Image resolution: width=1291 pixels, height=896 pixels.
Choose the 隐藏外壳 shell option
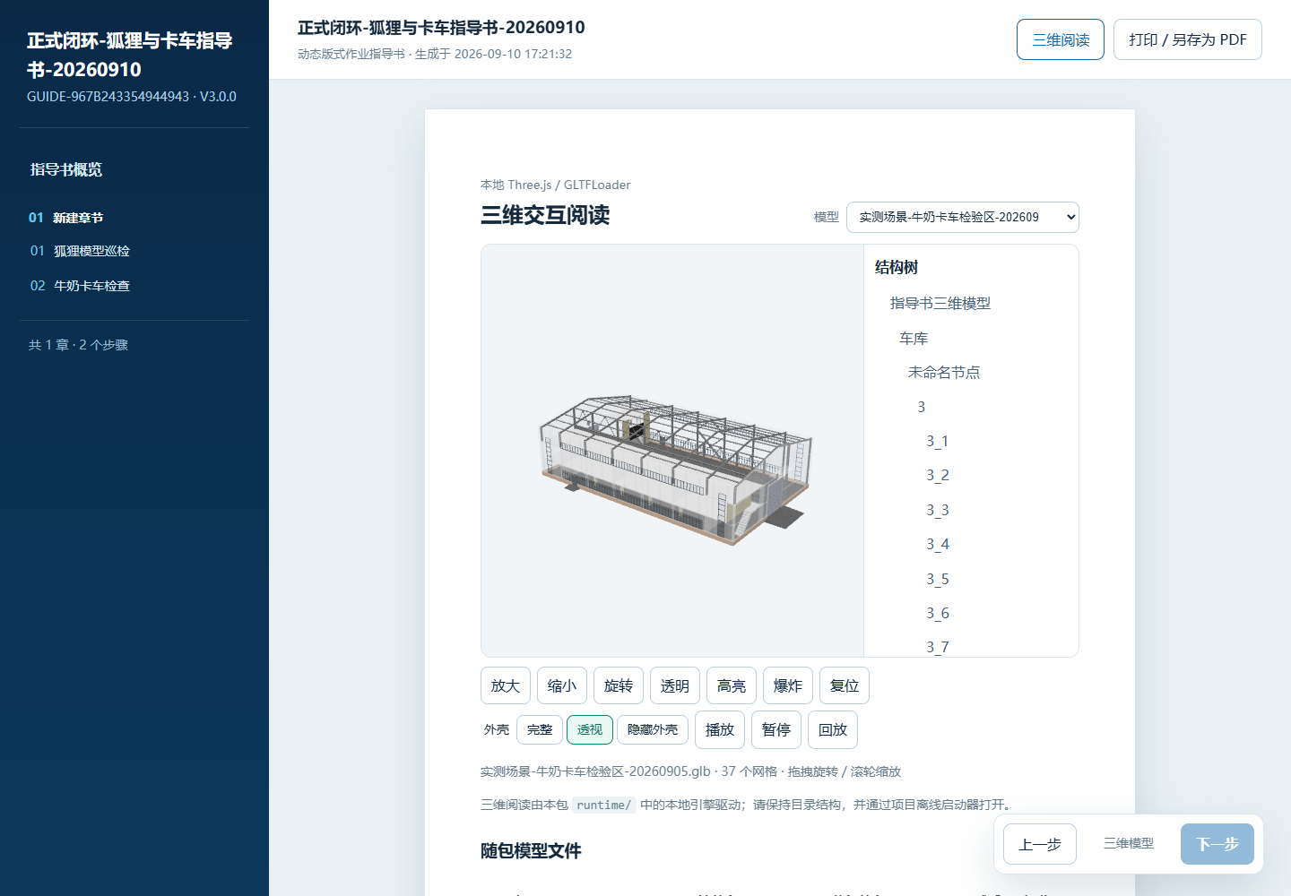[653, 729]
